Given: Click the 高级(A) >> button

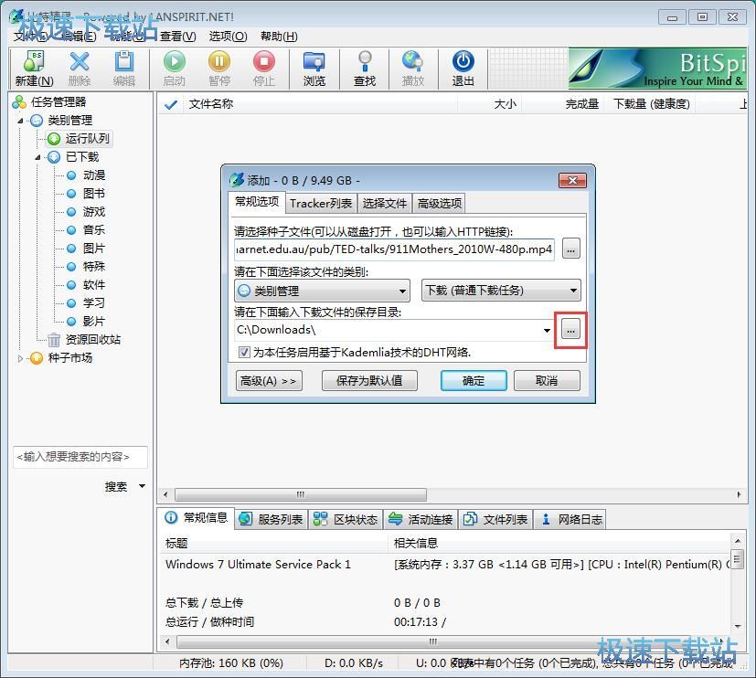Looking at the screenshot, I should click(x=269, y=381).
